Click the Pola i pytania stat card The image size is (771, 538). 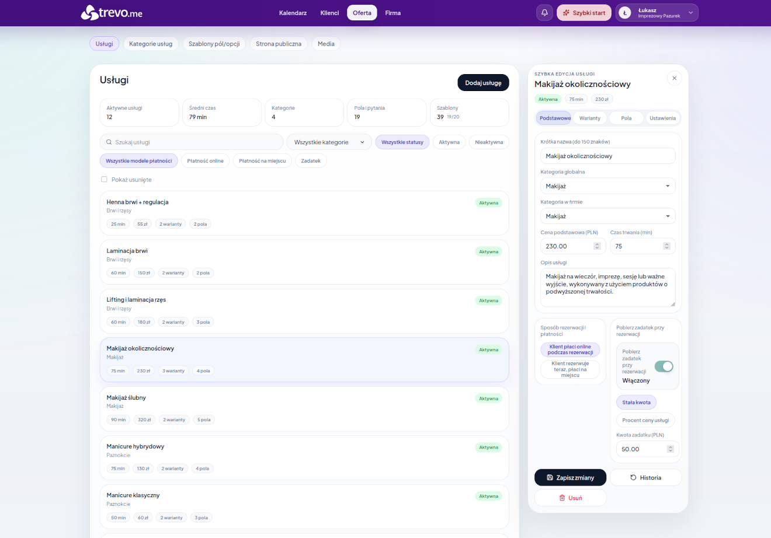pyautogui.click(x=387, y=112)
